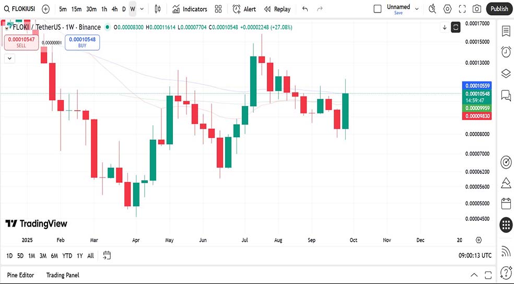Open the Pine Editor tab
This screenshot has width=514, height=284.
click(20, 275)
